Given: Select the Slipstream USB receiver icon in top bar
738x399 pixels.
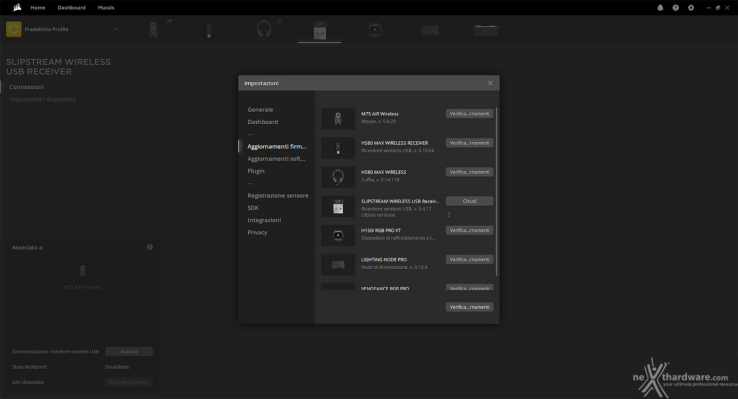Looking at the screenshot, I should pyautogui.click(x=320, y=30).
